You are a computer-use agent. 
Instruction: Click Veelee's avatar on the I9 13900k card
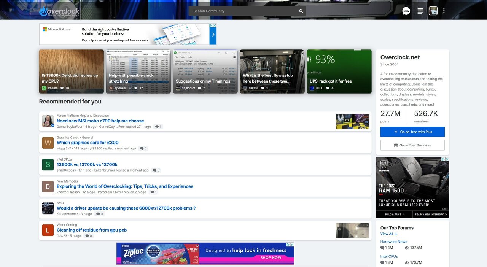click(44, 88)
